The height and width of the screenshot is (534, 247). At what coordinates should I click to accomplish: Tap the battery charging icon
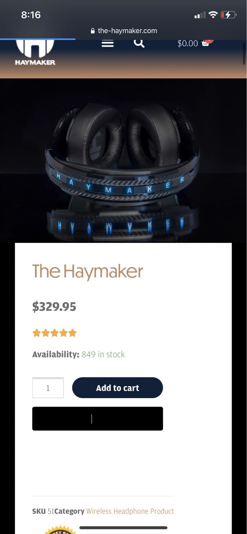[229, 15]
